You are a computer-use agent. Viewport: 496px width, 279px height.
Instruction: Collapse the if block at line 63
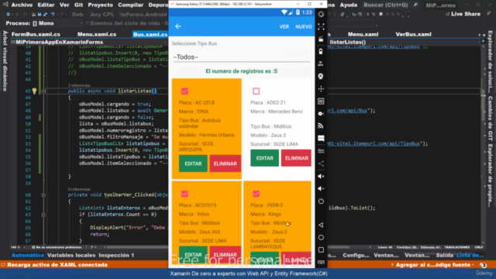[43, 215]
